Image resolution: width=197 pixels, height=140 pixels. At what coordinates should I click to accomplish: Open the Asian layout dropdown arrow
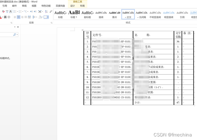(42, 12)
